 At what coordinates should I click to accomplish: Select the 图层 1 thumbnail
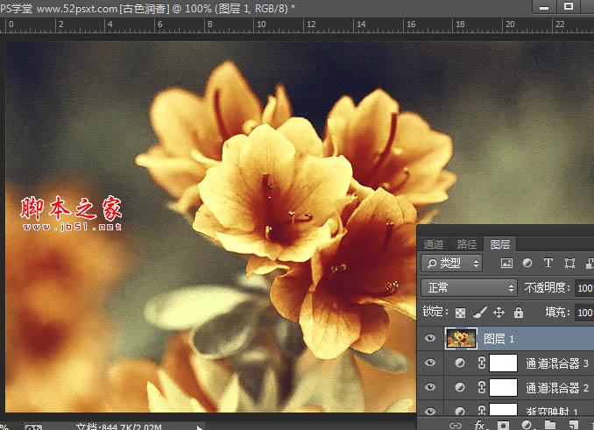point(461,338)
